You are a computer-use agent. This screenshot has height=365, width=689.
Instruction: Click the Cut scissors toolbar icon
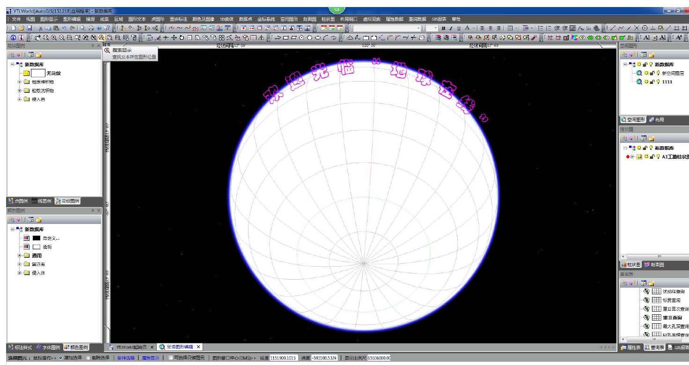40,28
